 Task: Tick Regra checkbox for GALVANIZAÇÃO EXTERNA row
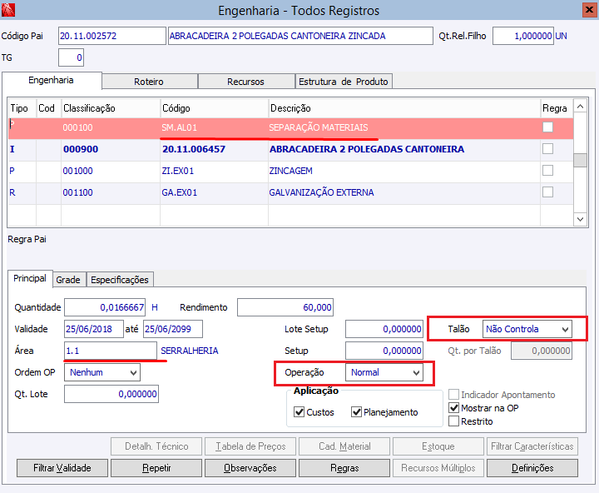click(x=547, y=192)
